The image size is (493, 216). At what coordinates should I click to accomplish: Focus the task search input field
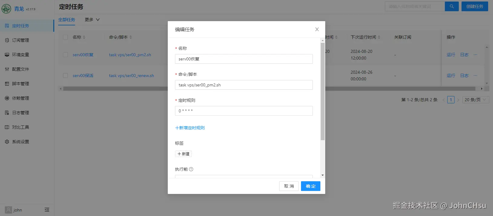(x=415, y=6)
